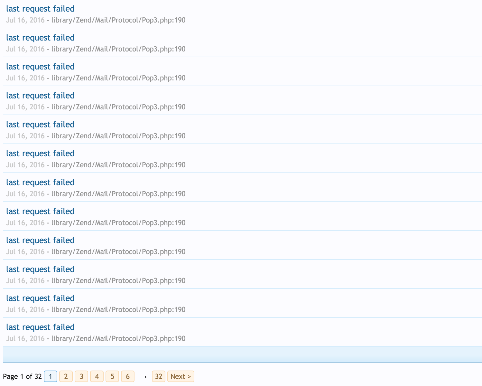Open the seventh 'last request failed' error link
Screen dimensions: 482x386
(40, 182)
